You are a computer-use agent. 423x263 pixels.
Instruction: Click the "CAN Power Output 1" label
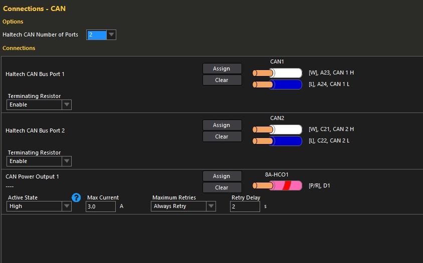coord(32,176)
